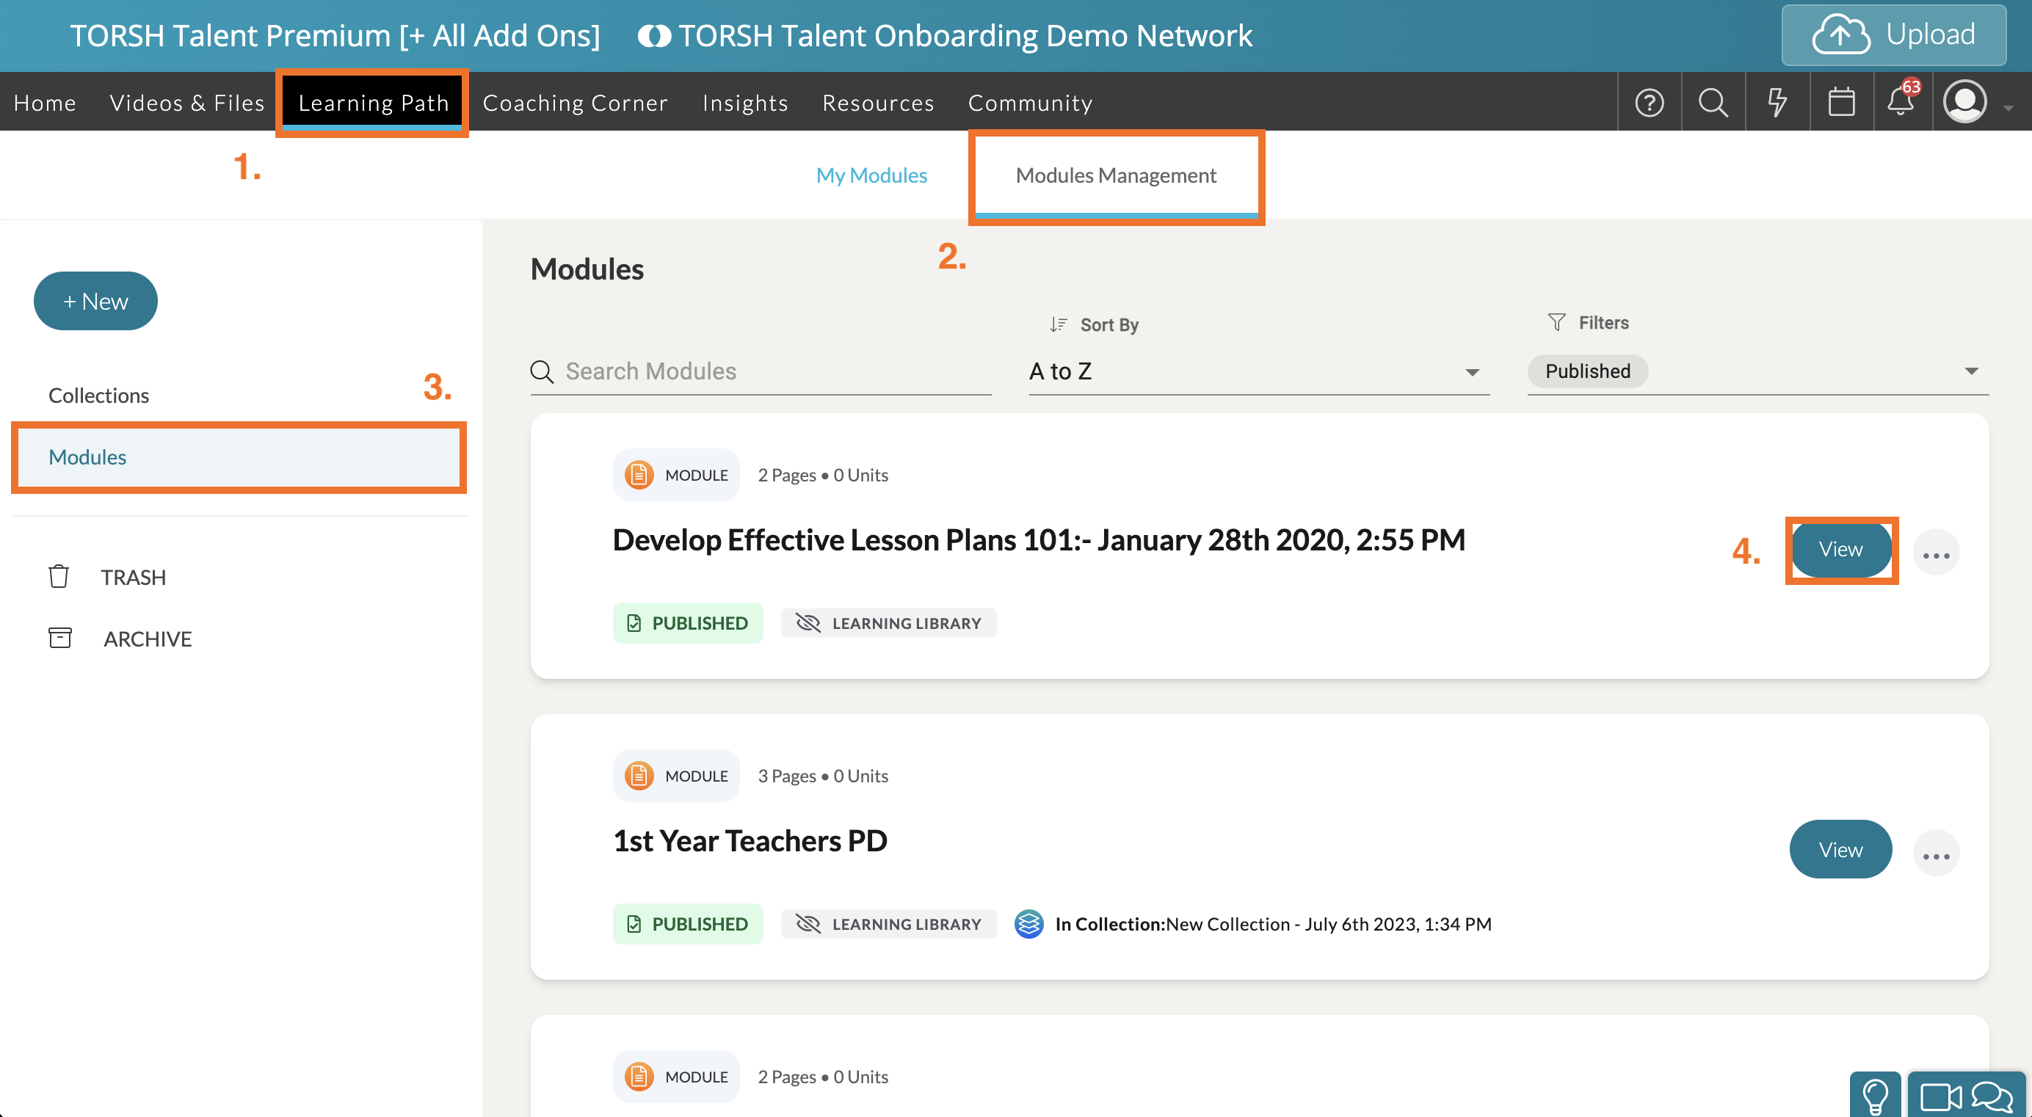Remove the Published filter chip
Screen dimensions: 2032x1117
(1587, 371)
